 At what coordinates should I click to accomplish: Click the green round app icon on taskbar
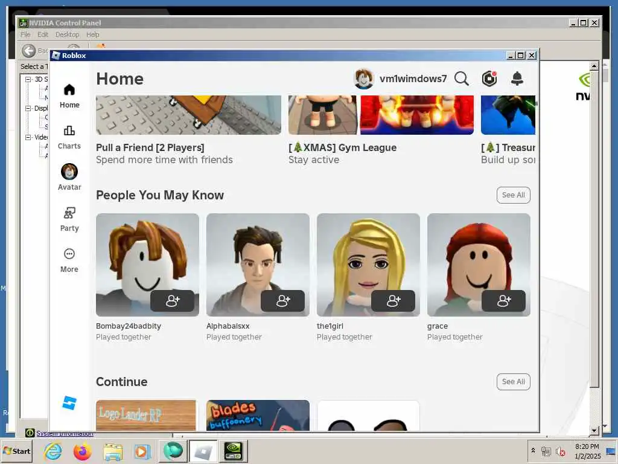click(x=173, y=451)
